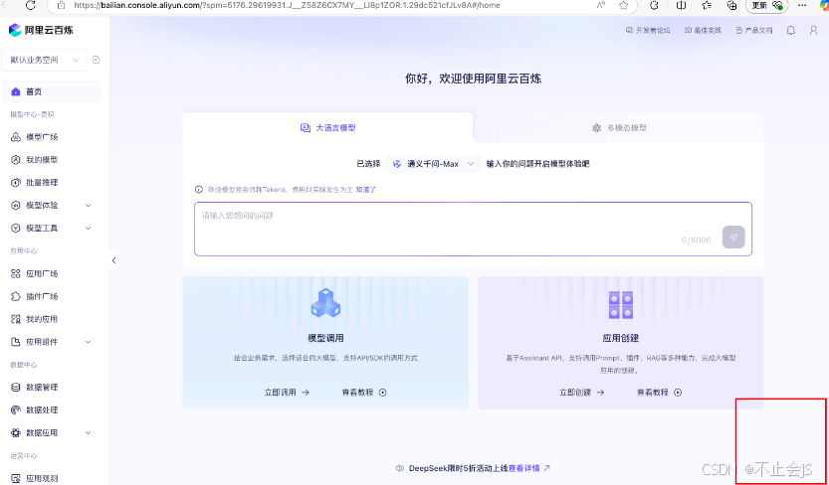Open the 产品文档 link
829x485 pixels.
[x=754, y=31]
